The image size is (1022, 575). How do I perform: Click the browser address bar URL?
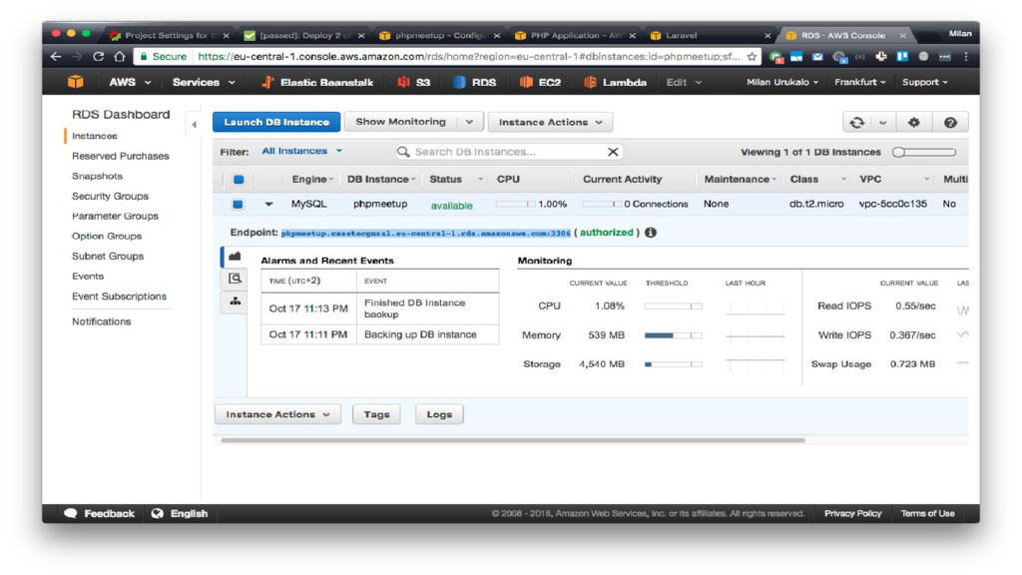coord(469,57)
